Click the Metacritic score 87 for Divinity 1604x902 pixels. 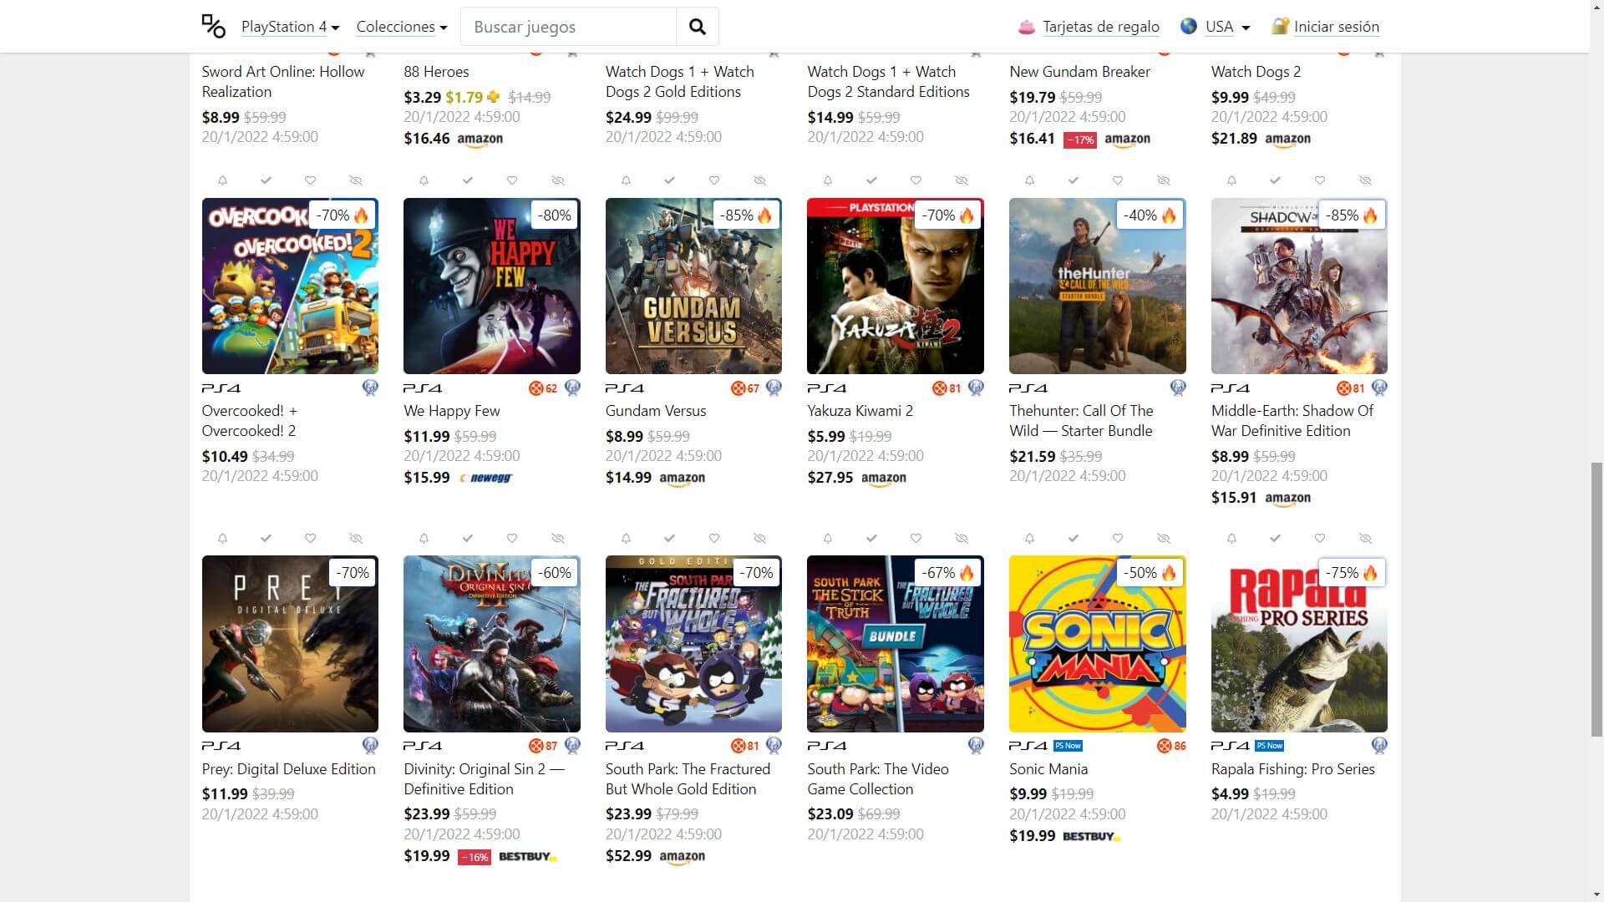[544, 746]
